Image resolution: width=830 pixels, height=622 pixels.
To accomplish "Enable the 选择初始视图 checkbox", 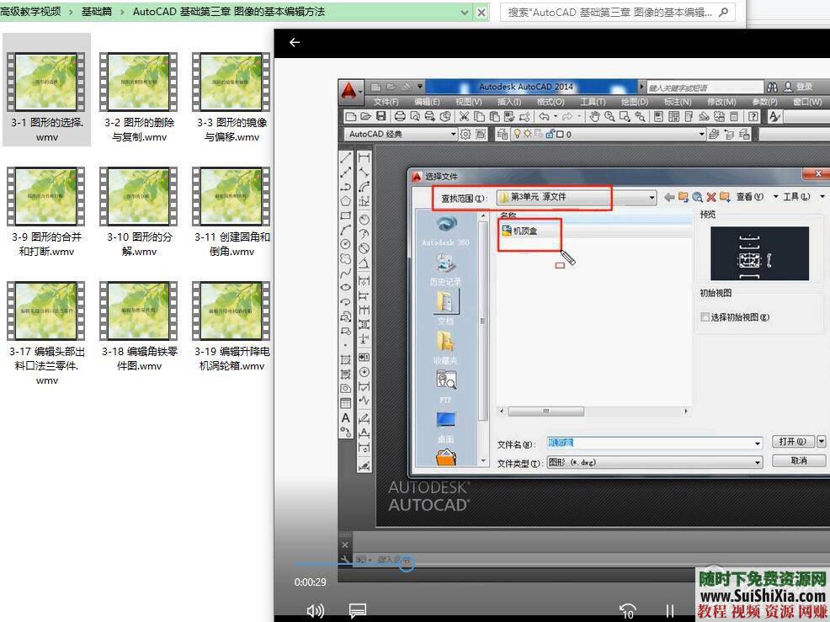I will point(705,316).
